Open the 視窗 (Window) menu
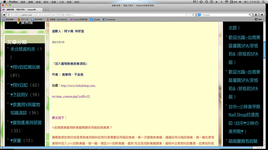This screenshot has width=268, height=150. pyautogui.click(x=69, y=2)
